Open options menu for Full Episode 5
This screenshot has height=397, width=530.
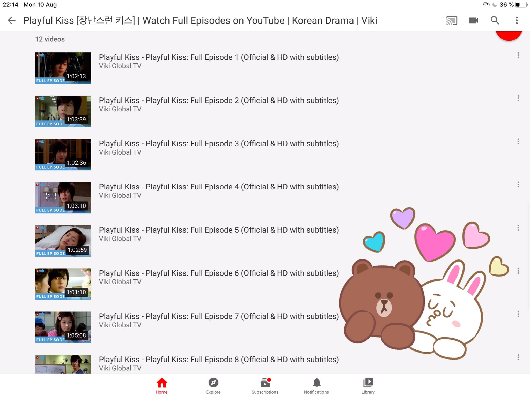(x=518, y=228)
